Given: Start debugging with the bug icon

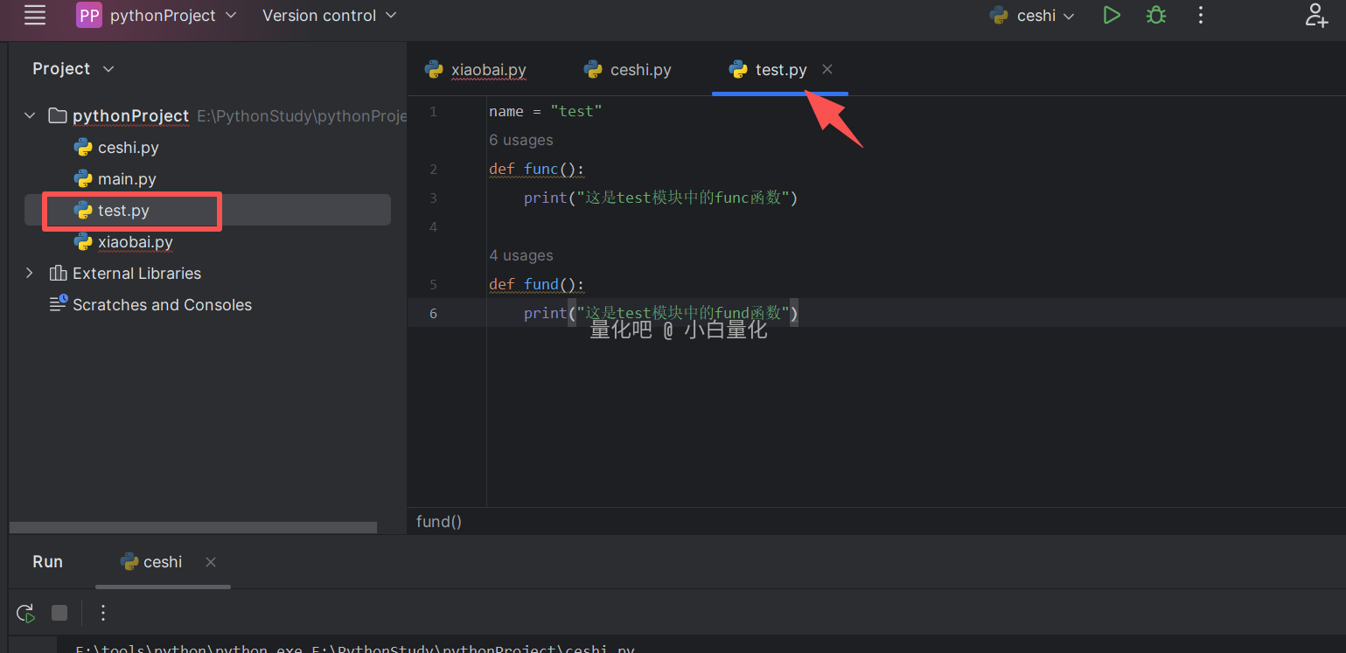Looking at the screenshot, I should pos(1156,15).
